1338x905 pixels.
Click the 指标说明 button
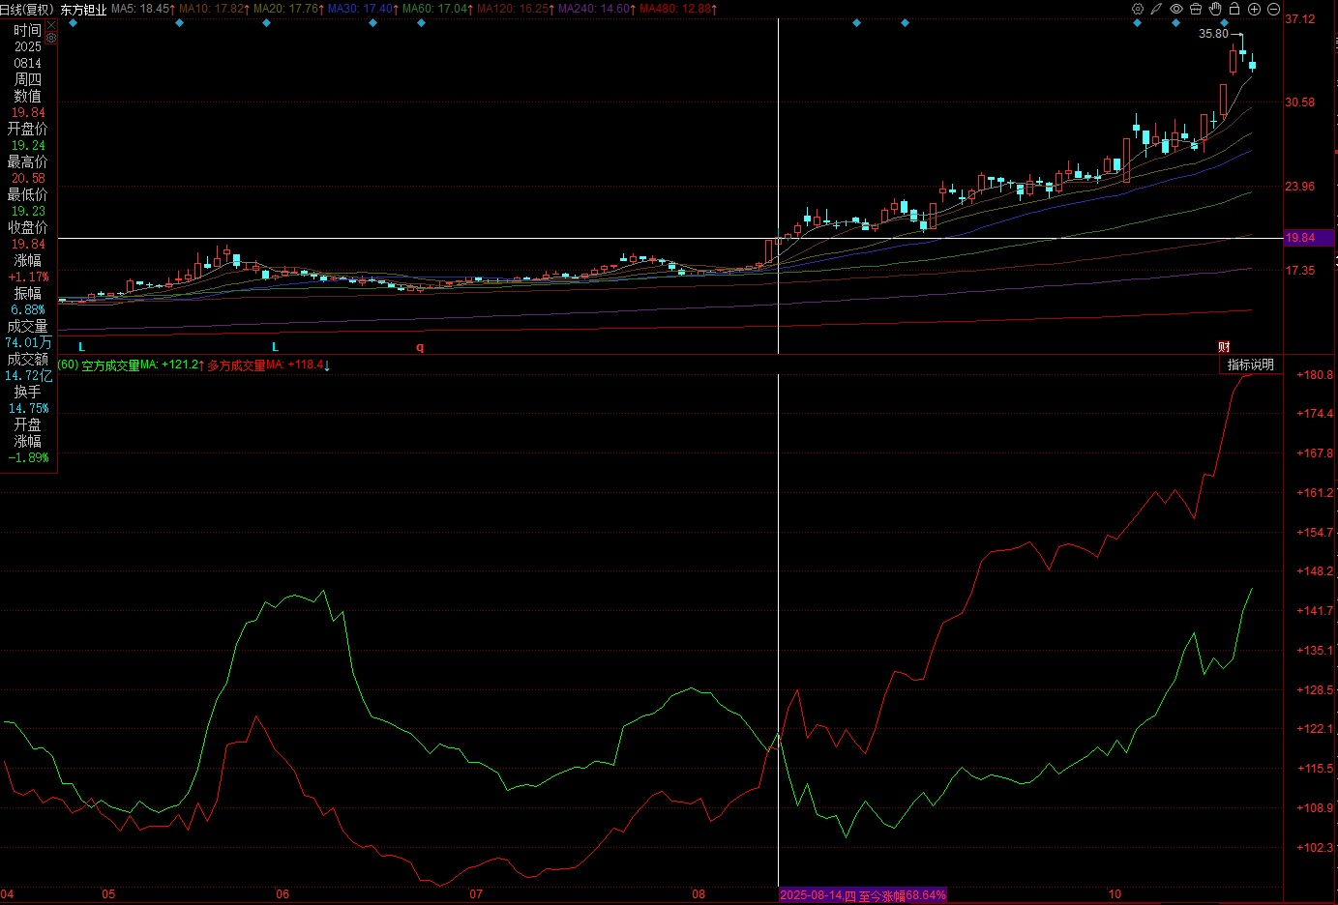coord(1250,365)
